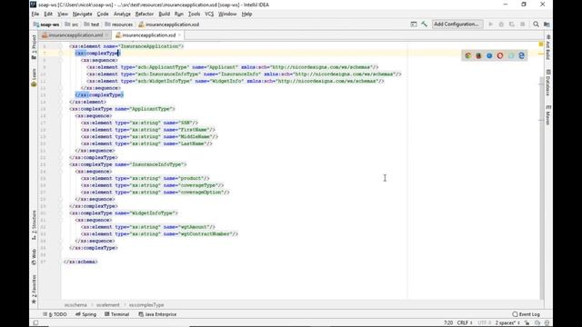Open the File menu
This screenshot has width=582, height=327.
pos(35,15)
